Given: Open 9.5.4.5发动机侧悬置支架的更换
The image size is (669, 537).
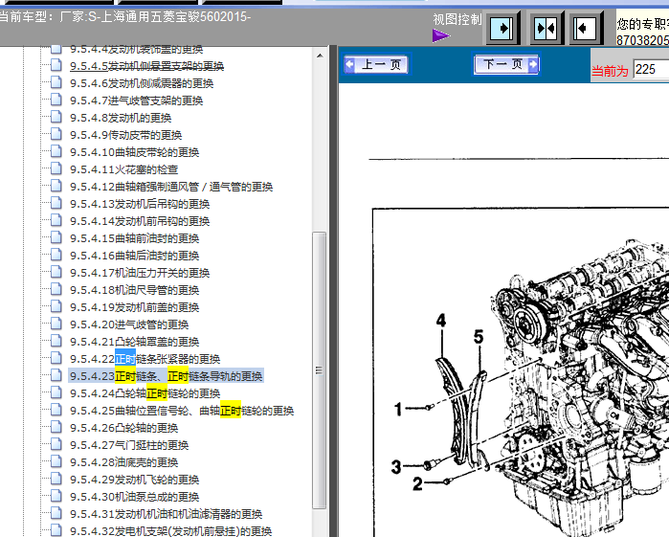Looking at the screenshot, I should pos(146,66).
